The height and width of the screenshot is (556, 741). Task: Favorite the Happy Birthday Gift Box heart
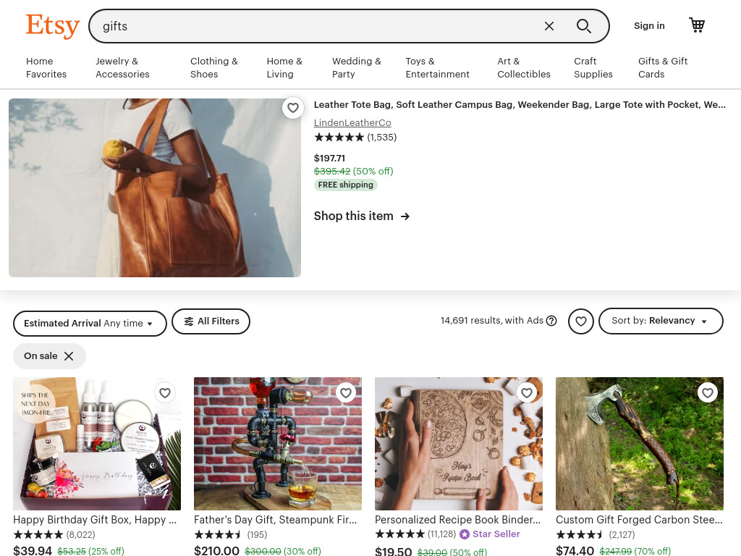pos(164,393)
